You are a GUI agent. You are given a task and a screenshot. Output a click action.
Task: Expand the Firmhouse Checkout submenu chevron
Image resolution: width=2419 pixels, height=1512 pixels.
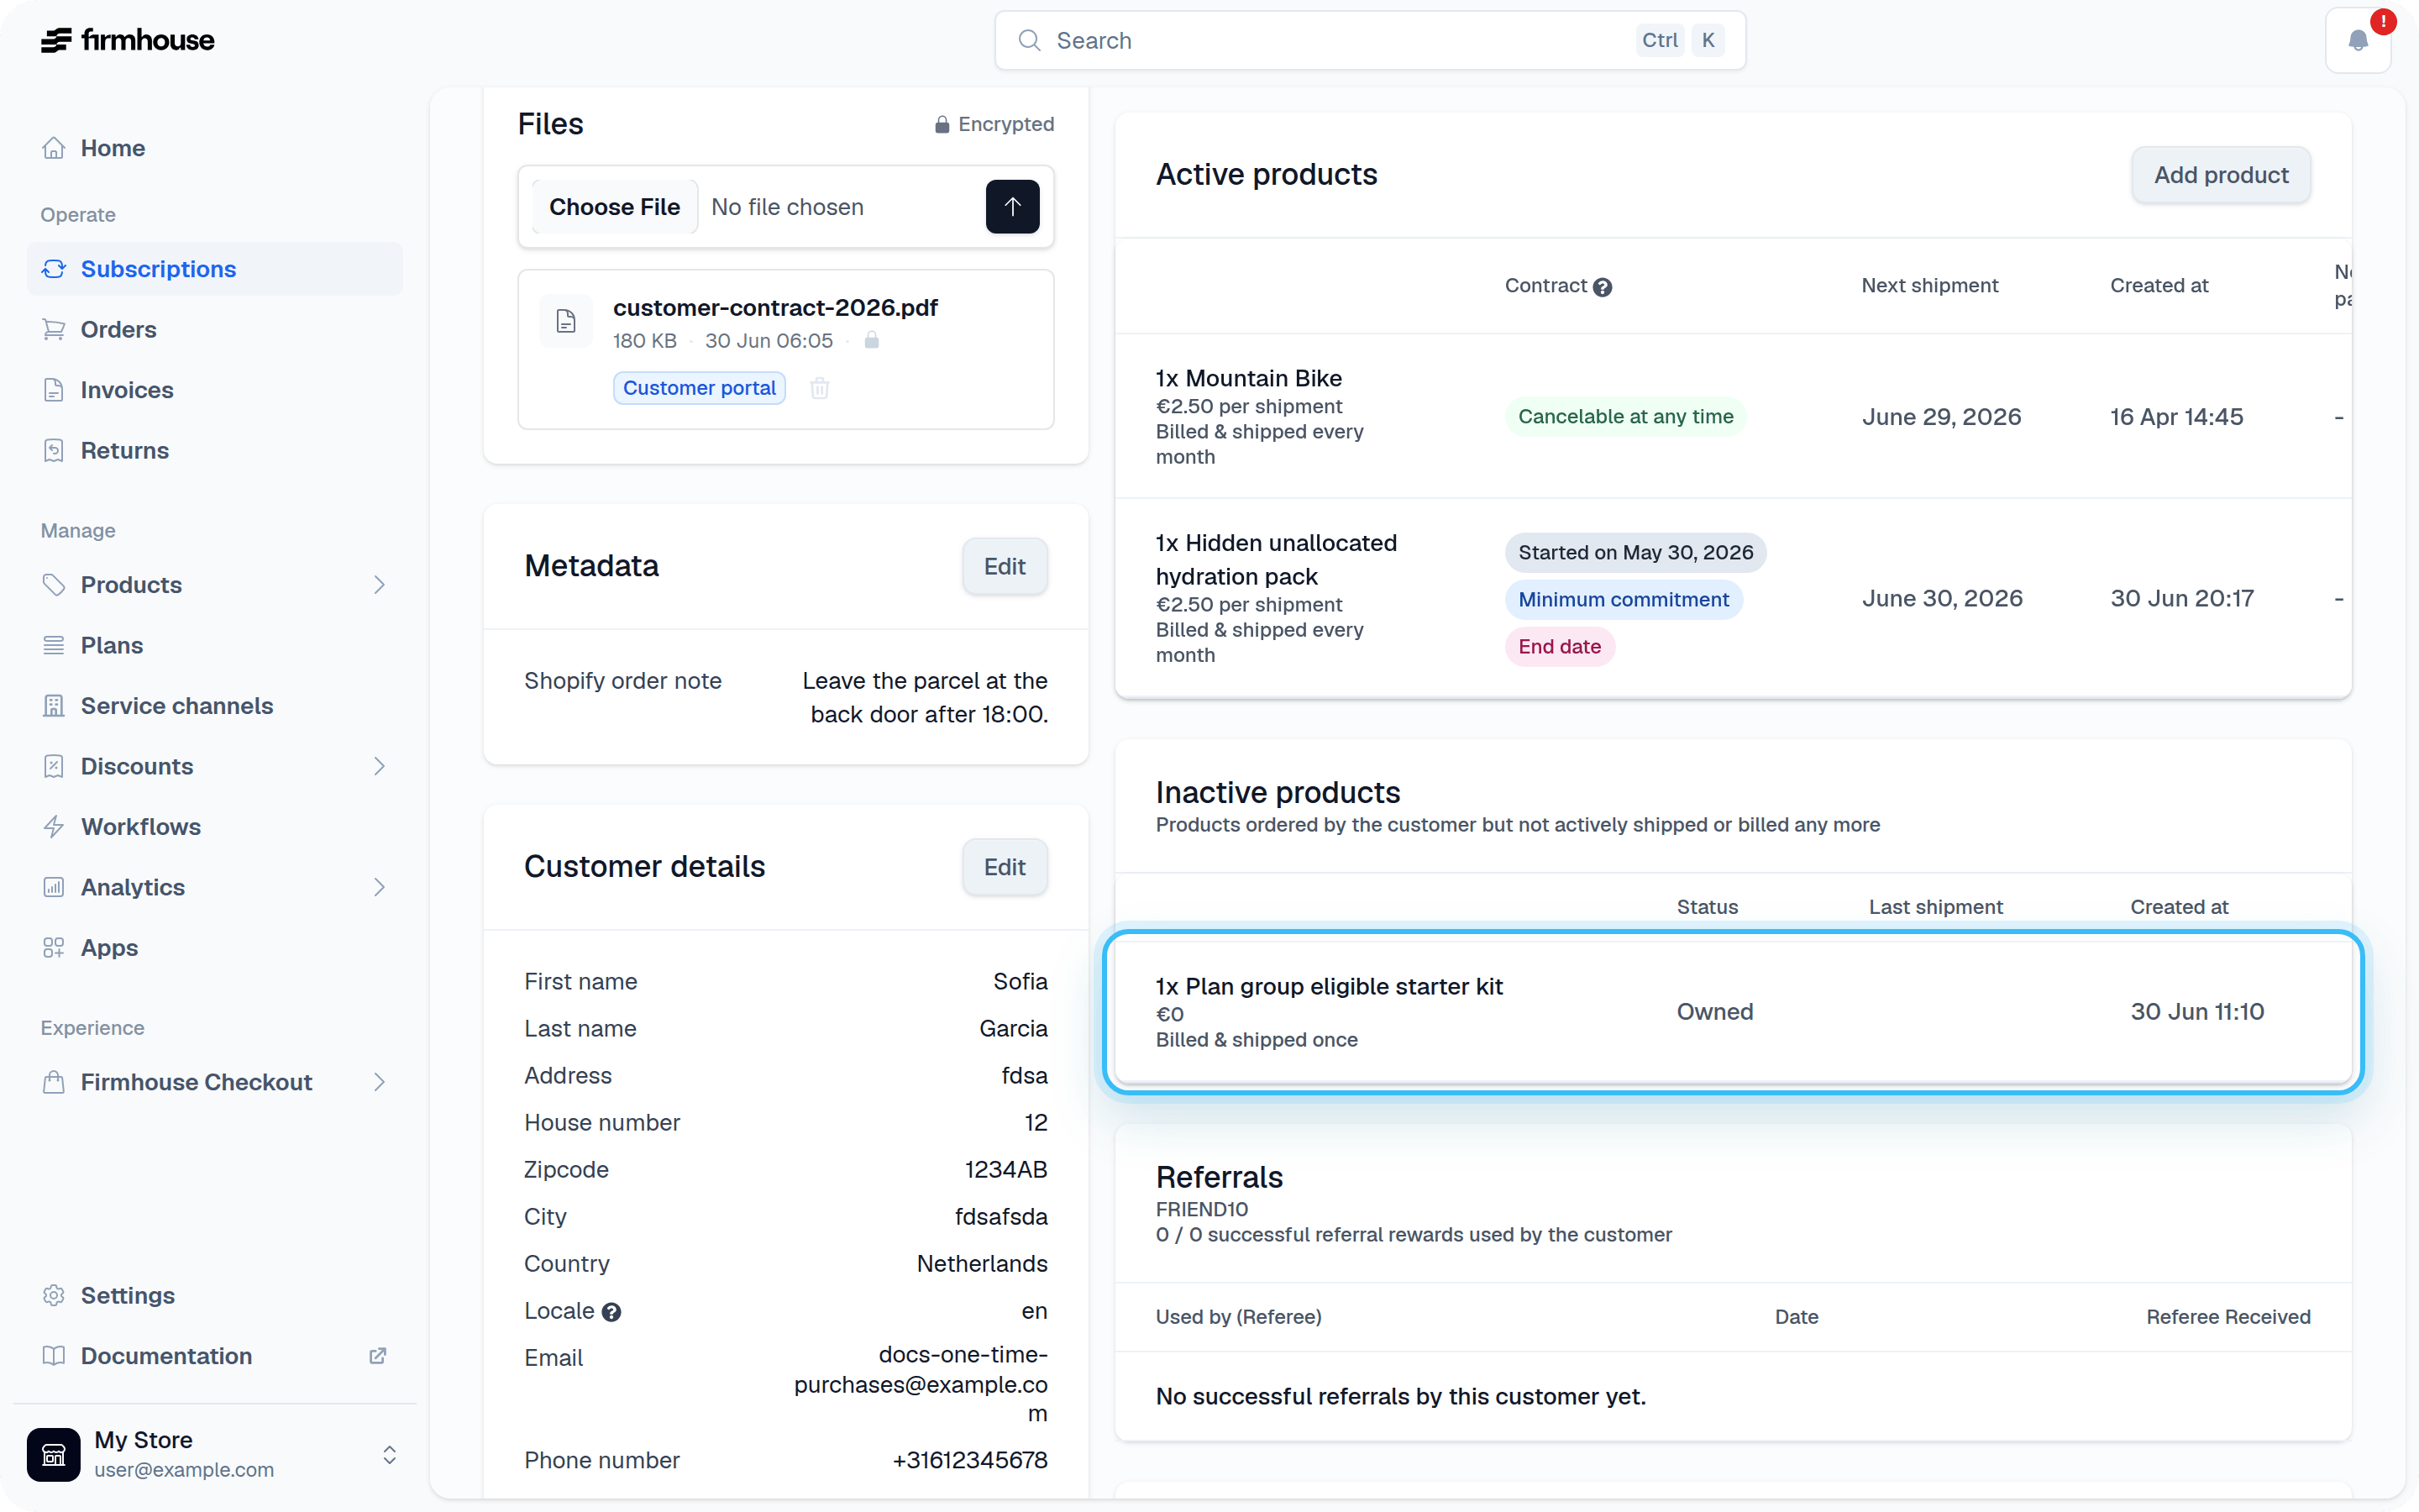[380, 1082]
